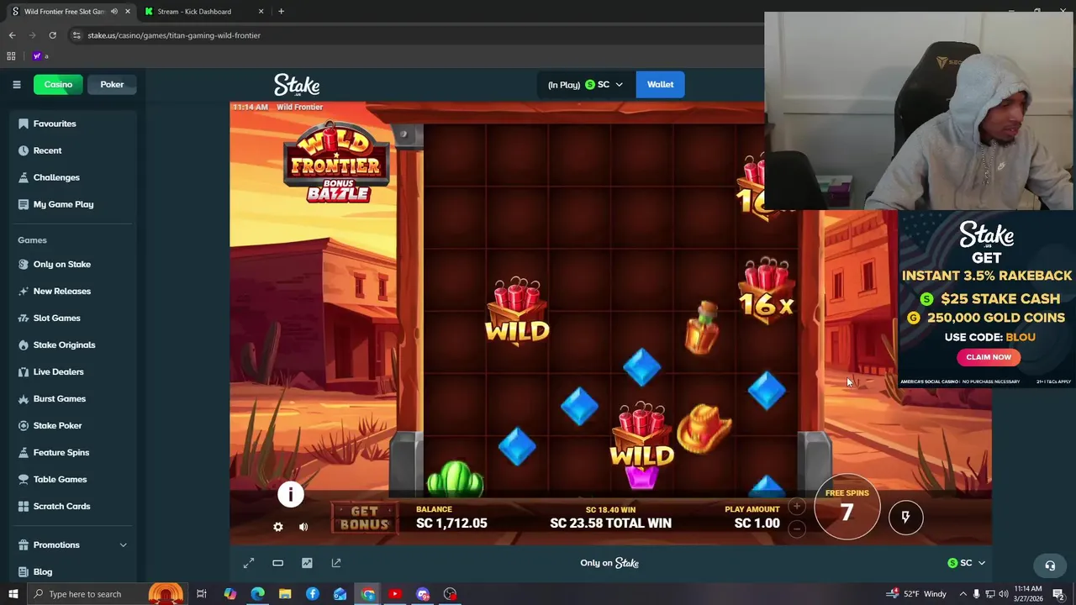Switch to theatre mode view
The height and width of the screenshot is (605, 1076).
[x=277, y=563]
